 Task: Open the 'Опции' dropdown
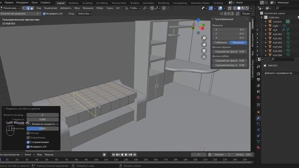[247, 14]
